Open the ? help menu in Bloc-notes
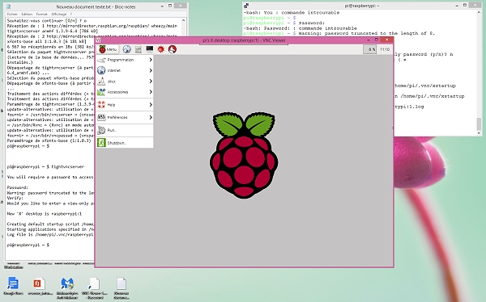The width and height of the screenshot is (486, 302). click(x=70, y=14)
